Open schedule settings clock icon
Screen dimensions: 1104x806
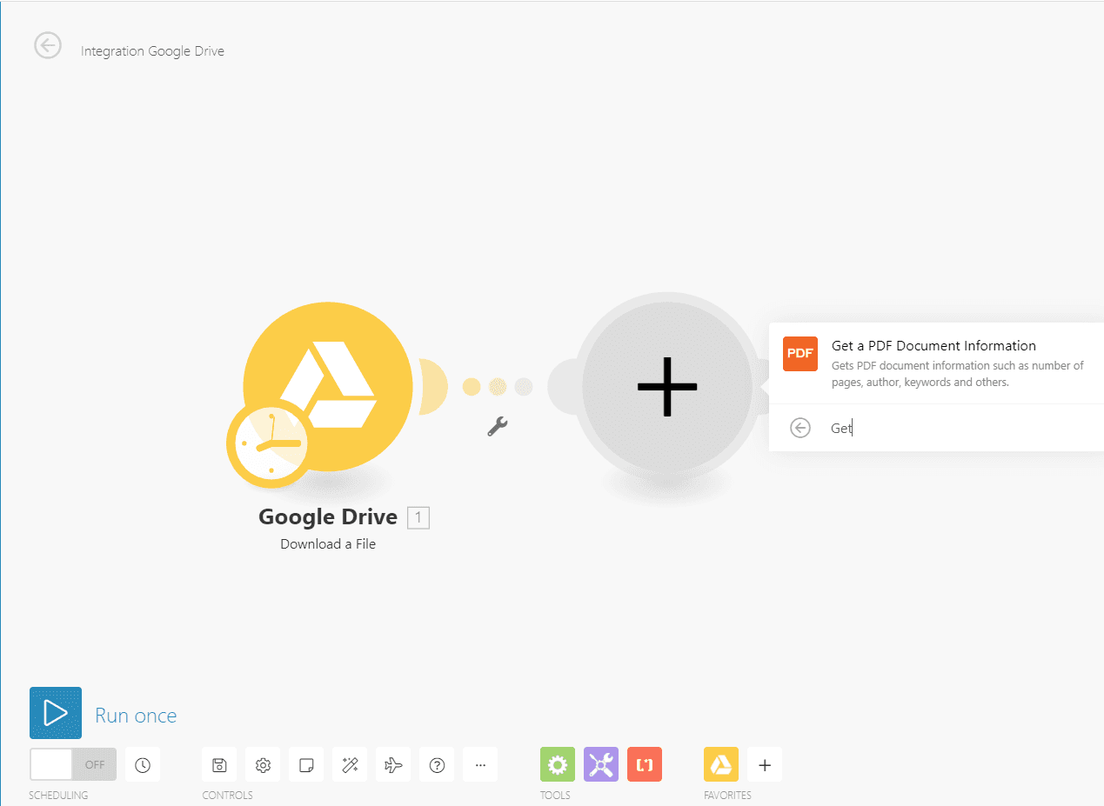[x=143, y=765]
